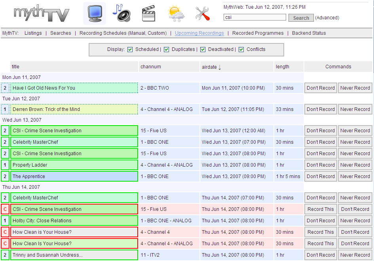The height and width of the screenshot is (261, 374).
Task: Open Holby City: Close Relations
Action: (x=74, y=221)
